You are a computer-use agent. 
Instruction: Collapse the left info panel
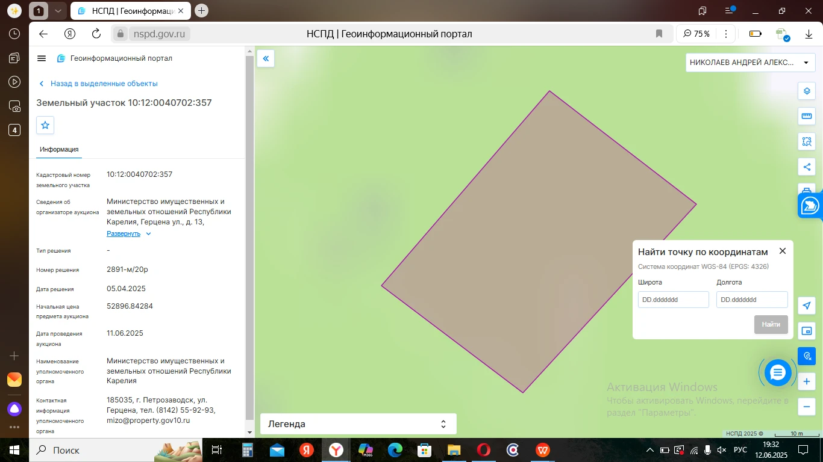point(266,58)
